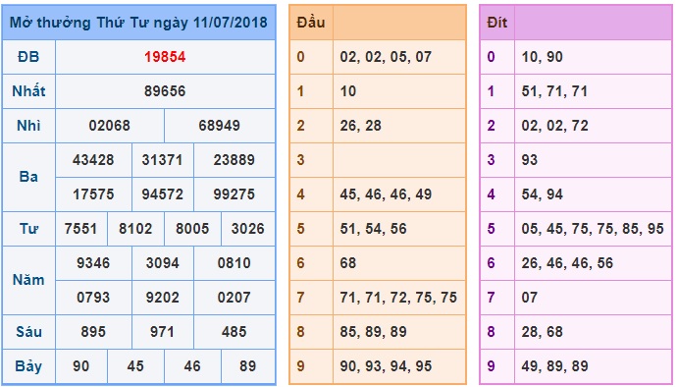Select the Tư prize number 7551

coord(80,229)
